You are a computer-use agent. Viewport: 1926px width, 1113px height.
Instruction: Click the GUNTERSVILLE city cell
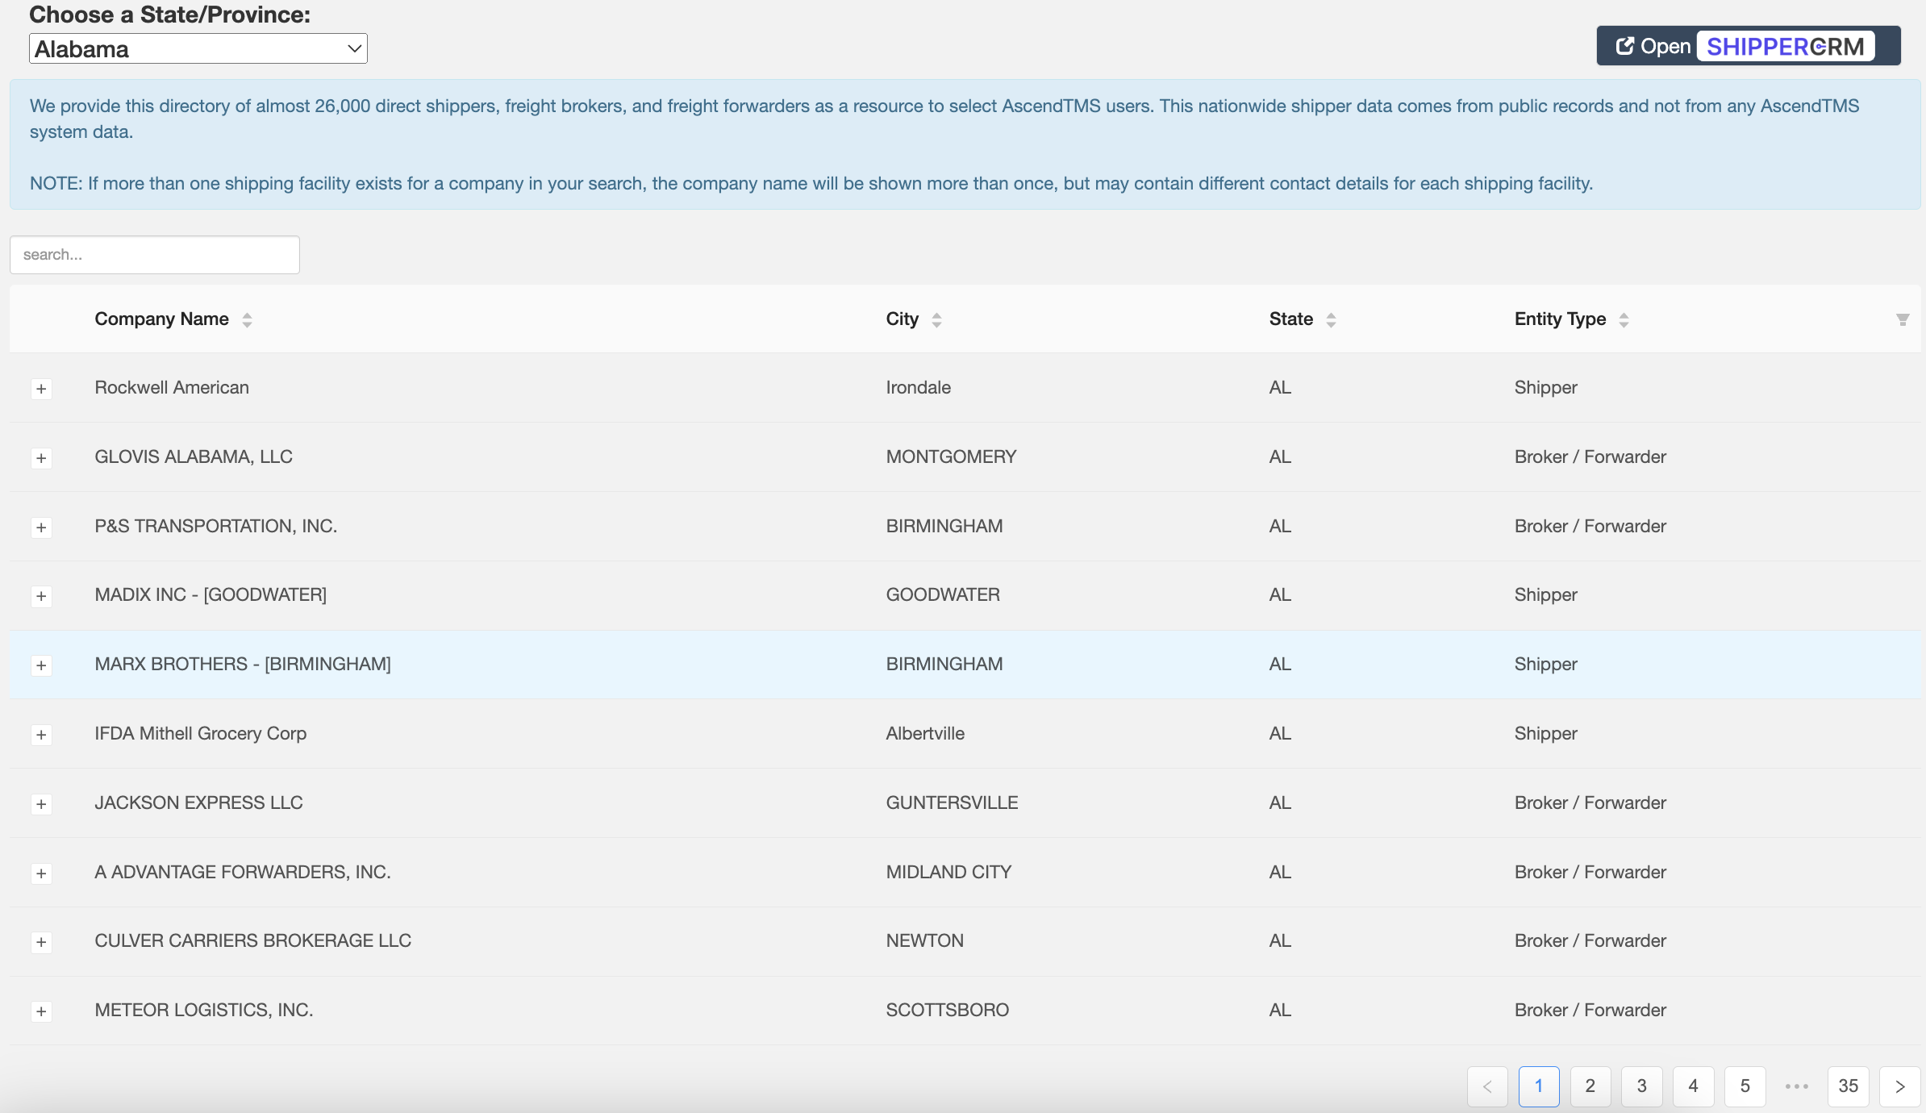[x=953, y=803]
